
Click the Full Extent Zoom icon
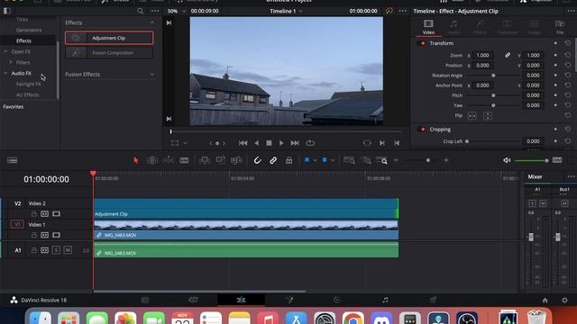pyautogui.click(x=349, y=160)
